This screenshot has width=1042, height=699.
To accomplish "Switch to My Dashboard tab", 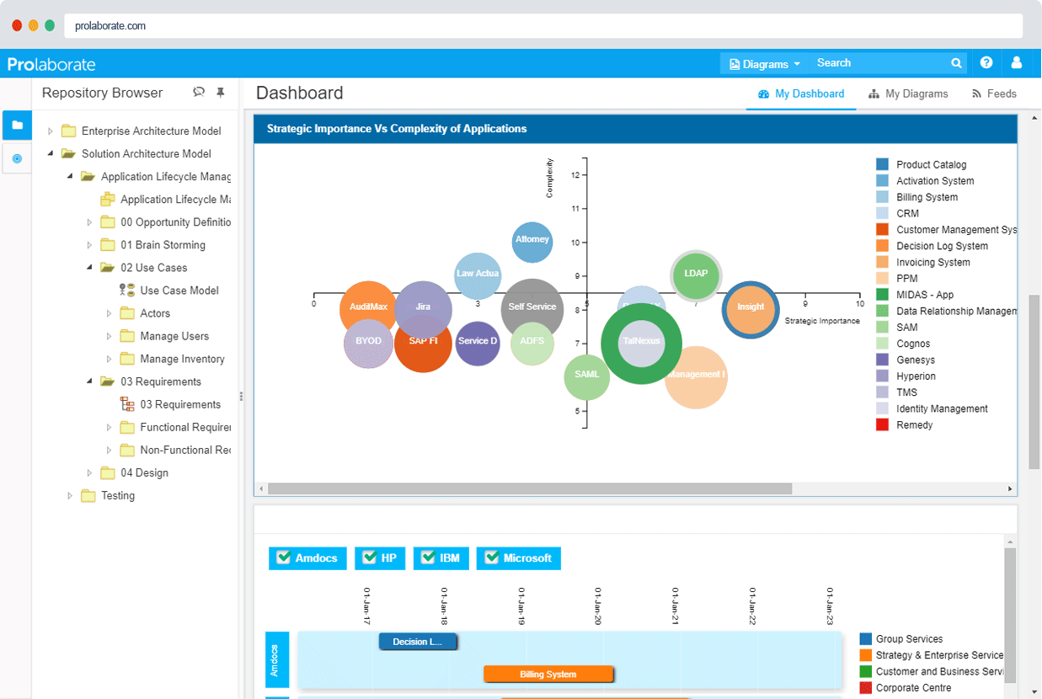I will 801,93.
